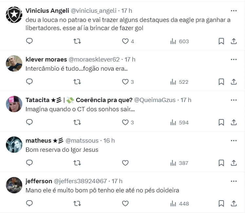The width and height of the screenshot is (245, 213).
Task: Open jefferson's profile picture
Action: coord(14,185)
